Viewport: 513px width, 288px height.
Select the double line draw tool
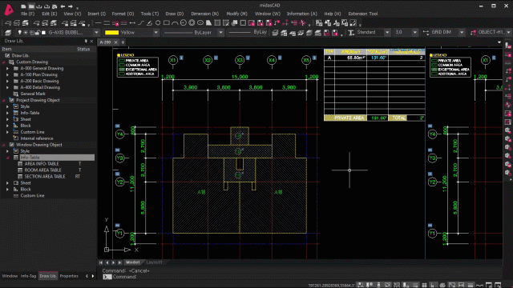click(107, 23)
